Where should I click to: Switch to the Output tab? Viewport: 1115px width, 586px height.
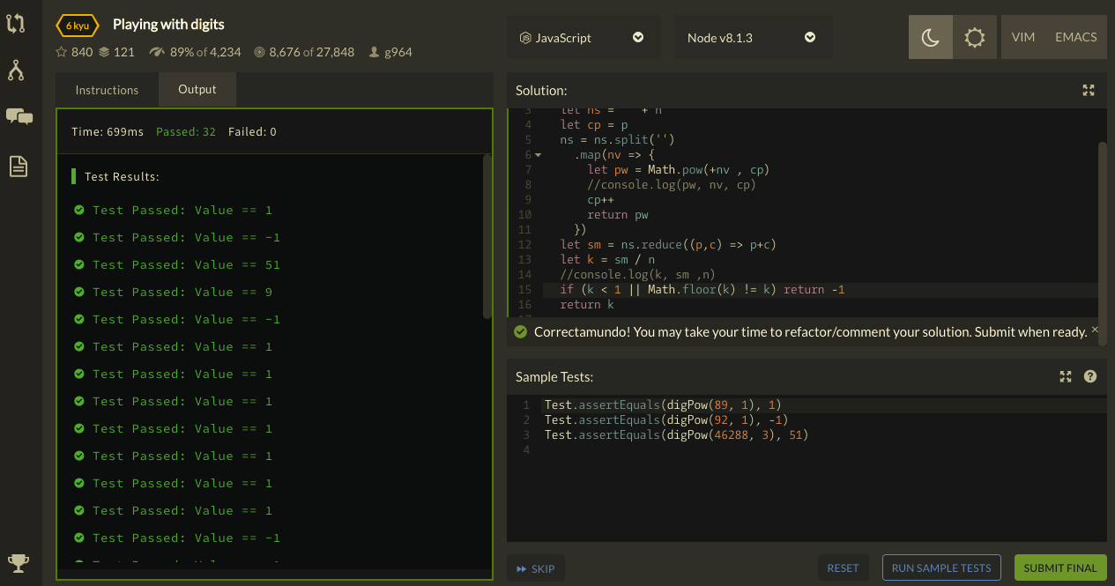tap(197, 89)
